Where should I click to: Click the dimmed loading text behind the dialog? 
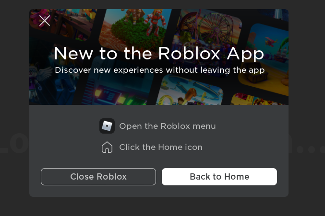[x=14, y=143]
